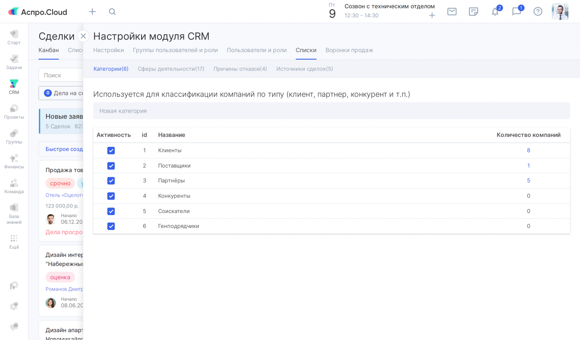
Task: Click the help question mark icon
Action: coord(537,12)
